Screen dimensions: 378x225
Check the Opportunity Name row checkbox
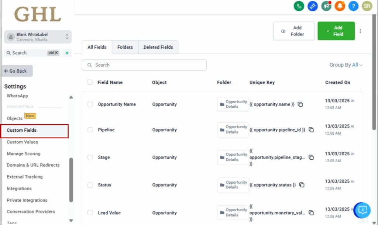[90, 104]
